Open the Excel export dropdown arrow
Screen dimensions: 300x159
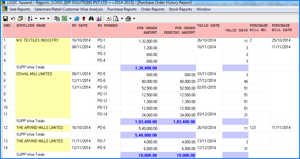tap(70, 19)
